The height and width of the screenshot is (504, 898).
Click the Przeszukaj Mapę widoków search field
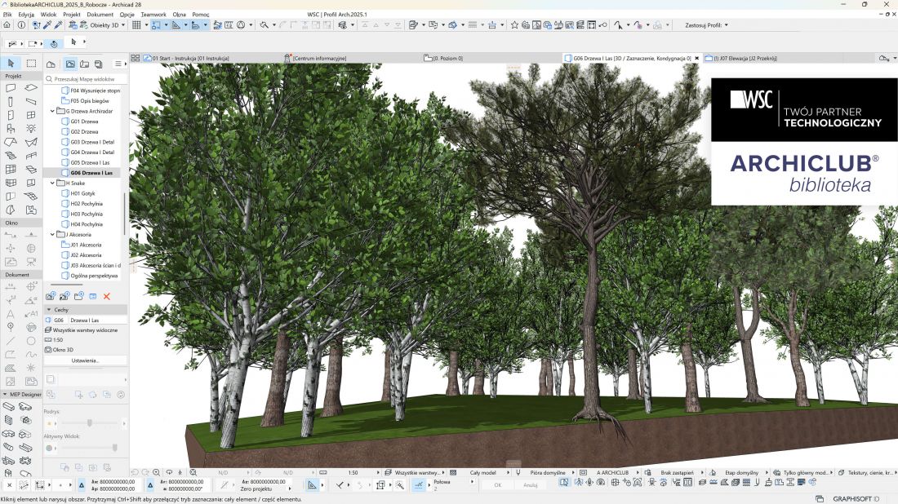tap(86, 79)
